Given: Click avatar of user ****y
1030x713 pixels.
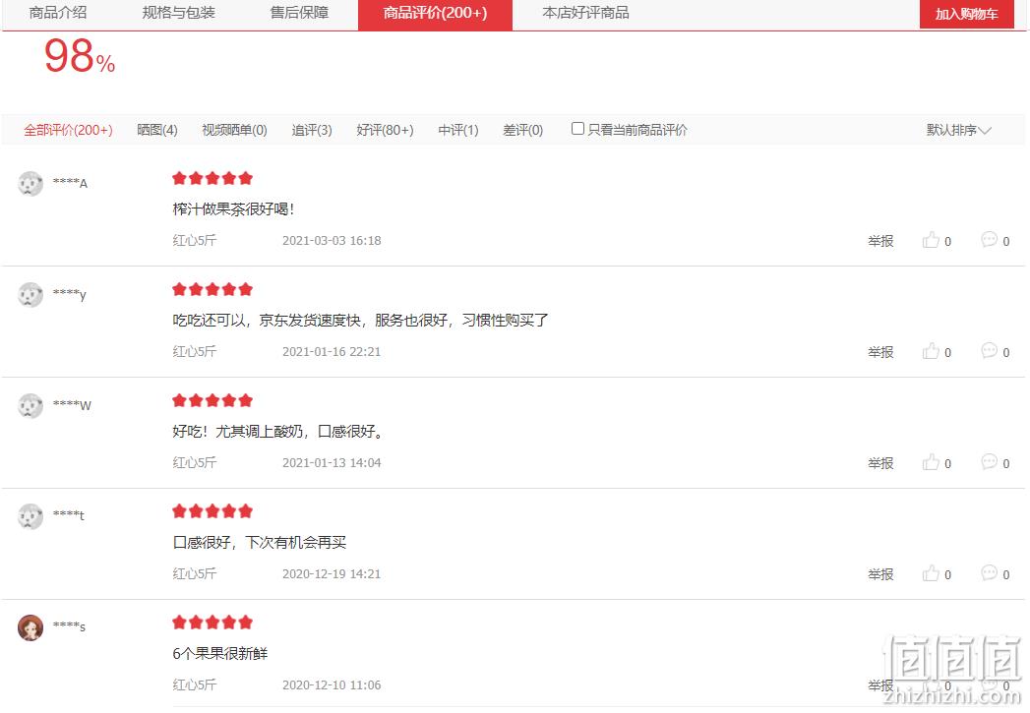Looking at the screenshot, I should coord(30,295).
